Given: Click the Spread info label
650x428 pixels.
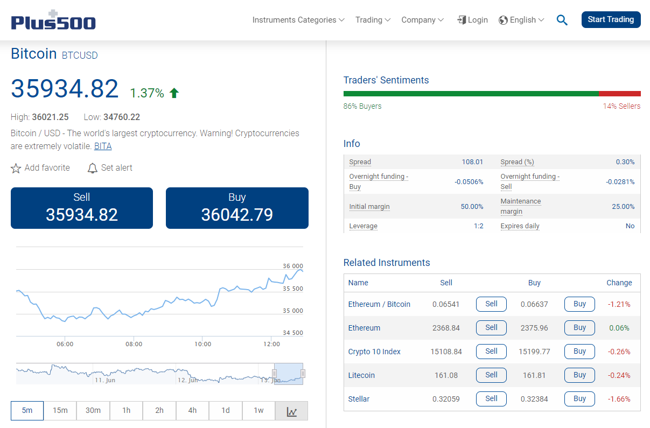Looking at the screenshot, I should 360,162.
